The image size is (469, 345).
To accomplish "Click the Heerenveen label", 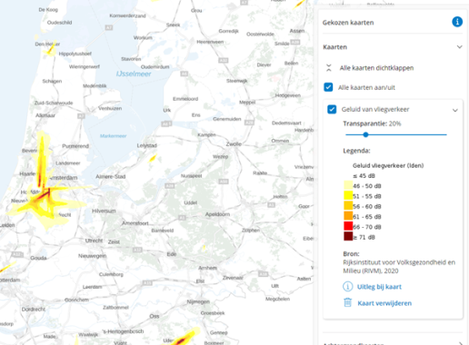I will [x=210, y=42].
